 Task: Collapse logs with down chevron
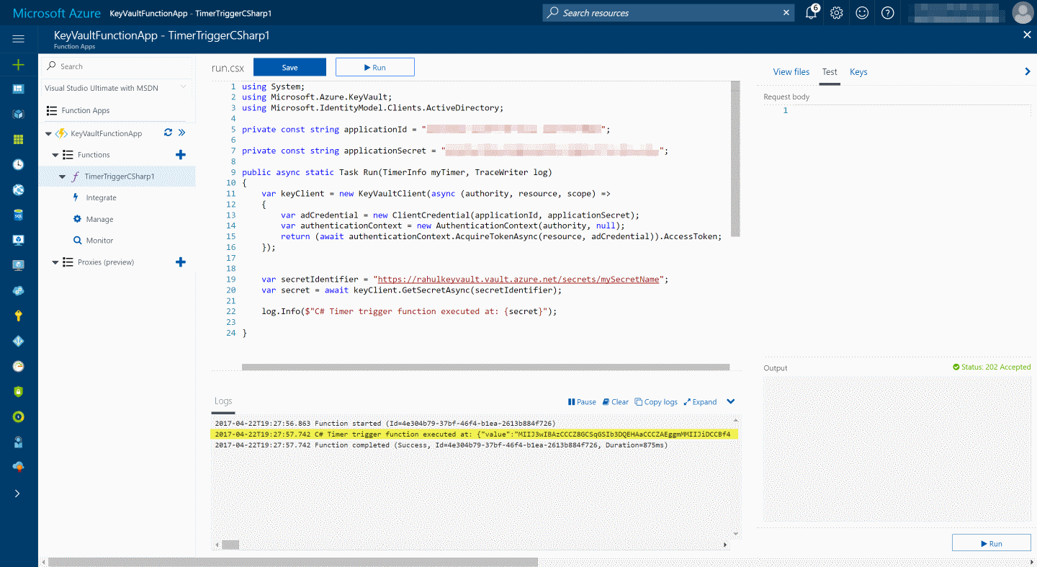click(x=730, y=402)
